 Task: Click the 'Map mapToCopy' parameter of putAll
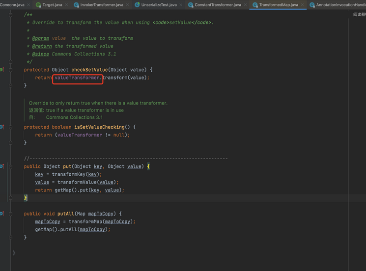[x=95, y=214]
